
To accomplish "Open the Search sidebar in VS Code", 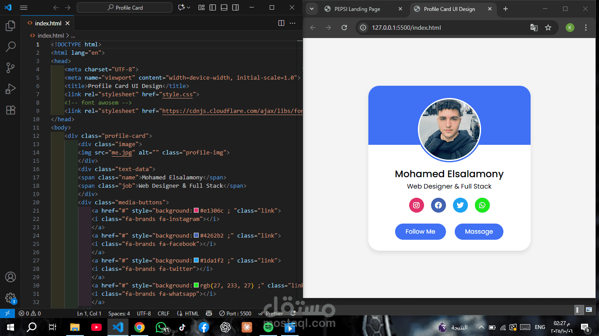I will pyautogui.click(x=11, y=47).
